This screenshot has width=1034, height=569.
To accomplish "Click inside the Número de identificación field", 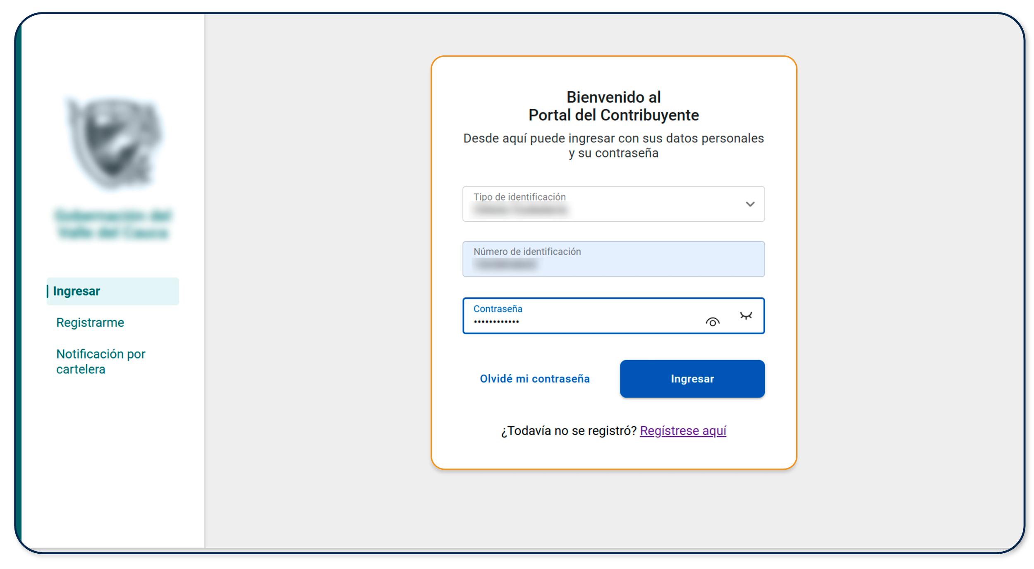I will tap(614, 259).
